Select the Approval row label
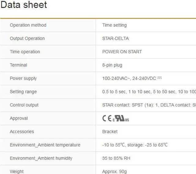 click(19, 118)
